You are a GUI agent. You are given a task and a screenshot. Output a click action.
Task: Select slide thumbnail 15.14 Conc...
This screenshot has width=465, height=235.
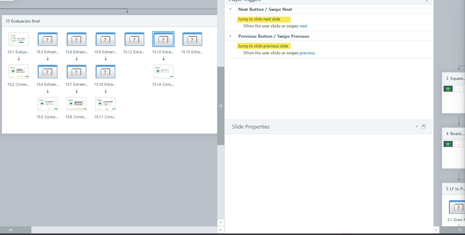(x=163, y=72)
